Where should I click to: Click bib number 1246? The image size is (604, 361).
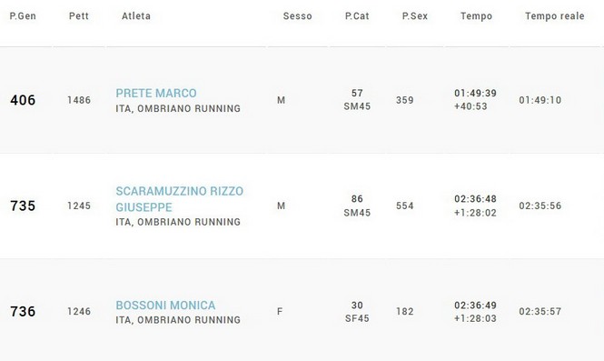(x=79, y=312)
